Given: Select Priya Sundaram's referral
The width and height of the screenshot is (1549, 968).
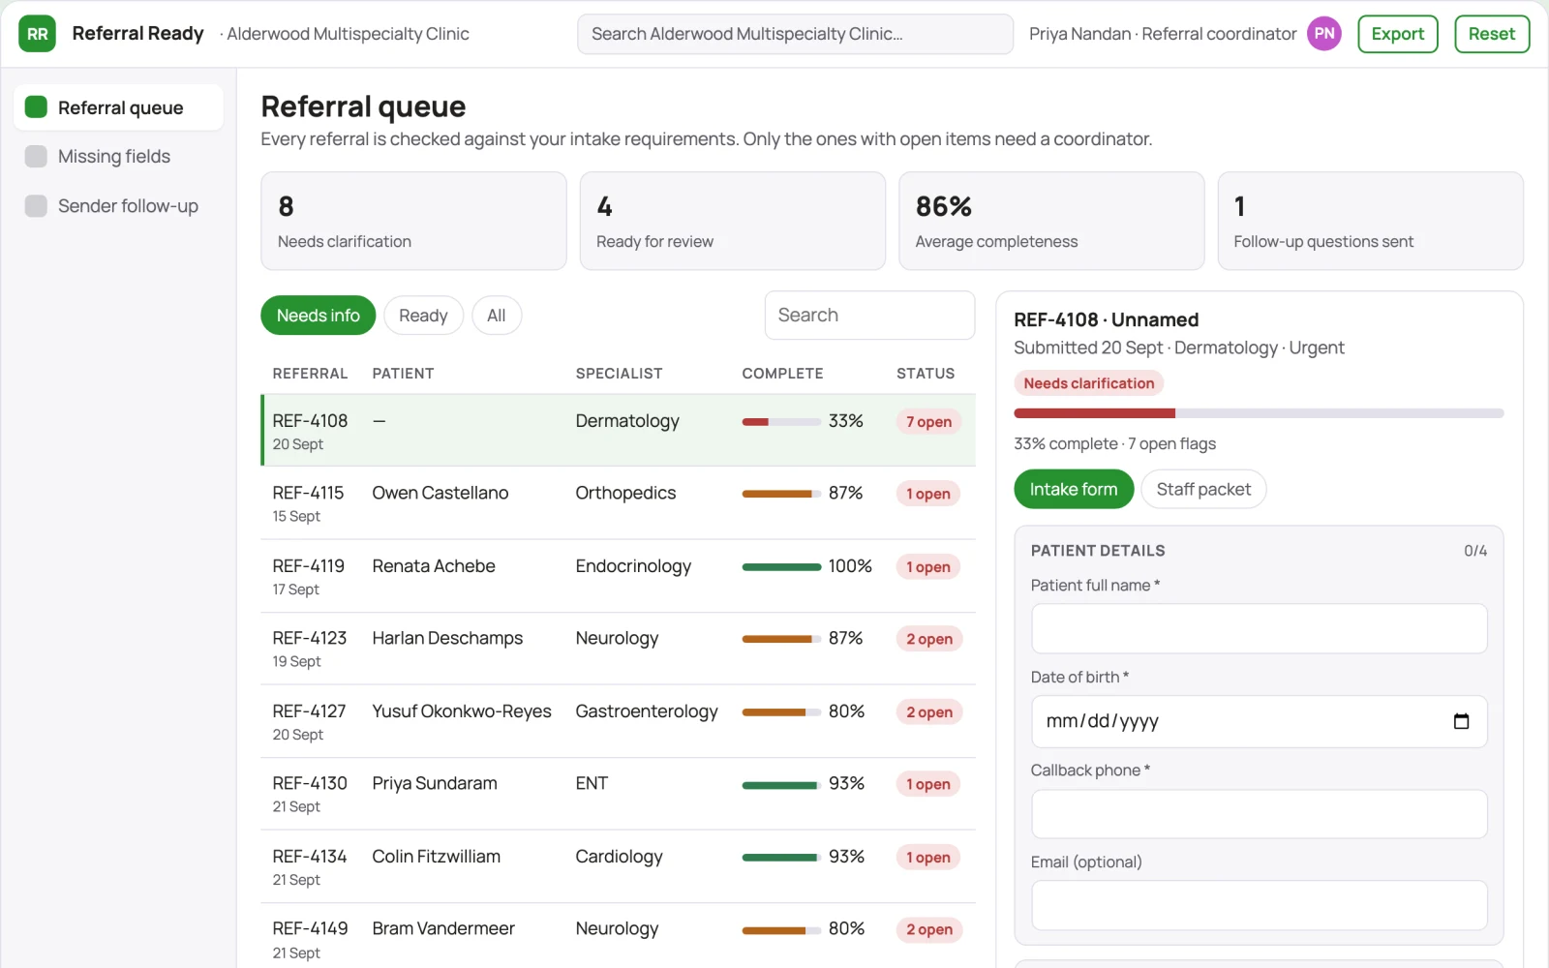Looking at the screenshot, I should (618, 794).
